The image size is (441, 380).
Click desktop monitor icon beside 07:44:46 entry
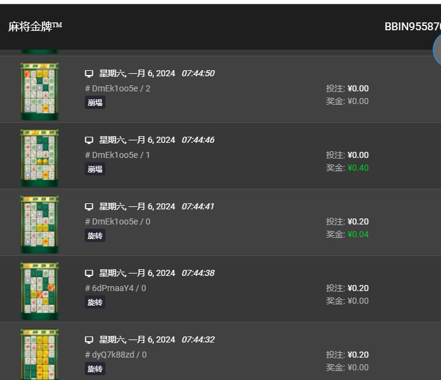89,140
